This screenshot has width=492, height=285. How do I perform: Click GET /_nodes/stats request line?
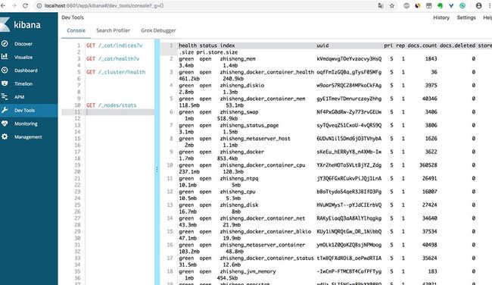coord(111,105)
